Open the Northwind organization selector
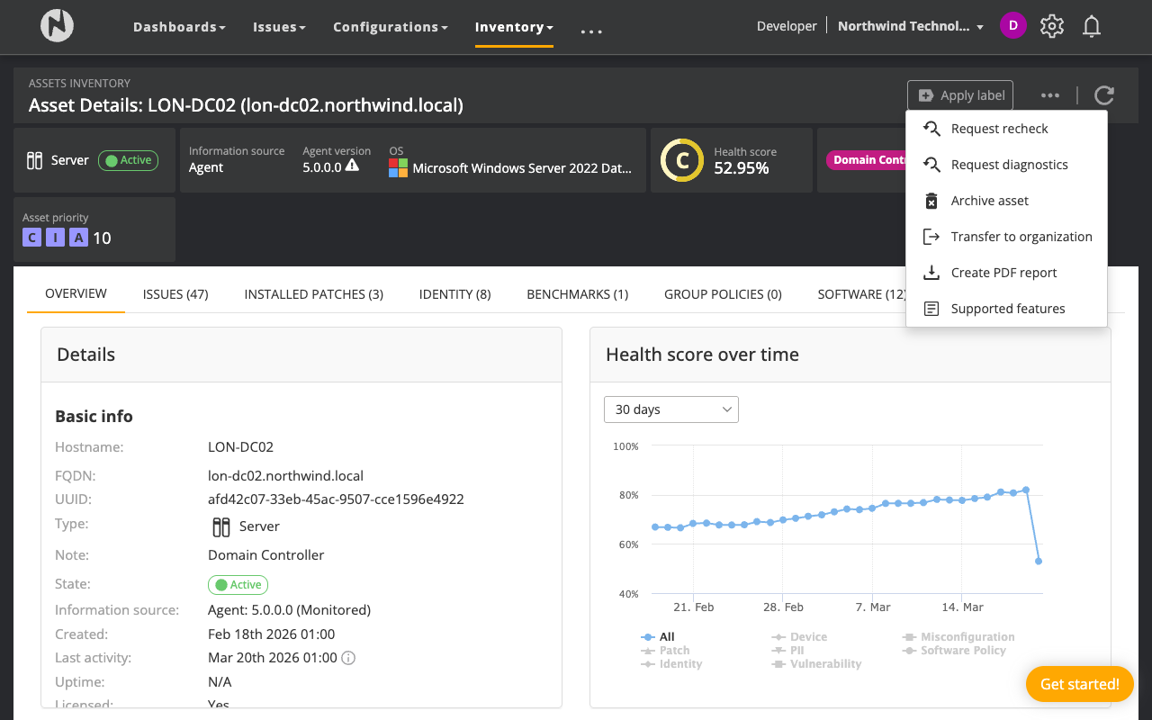1152x720 pixels. click(911, 26)
